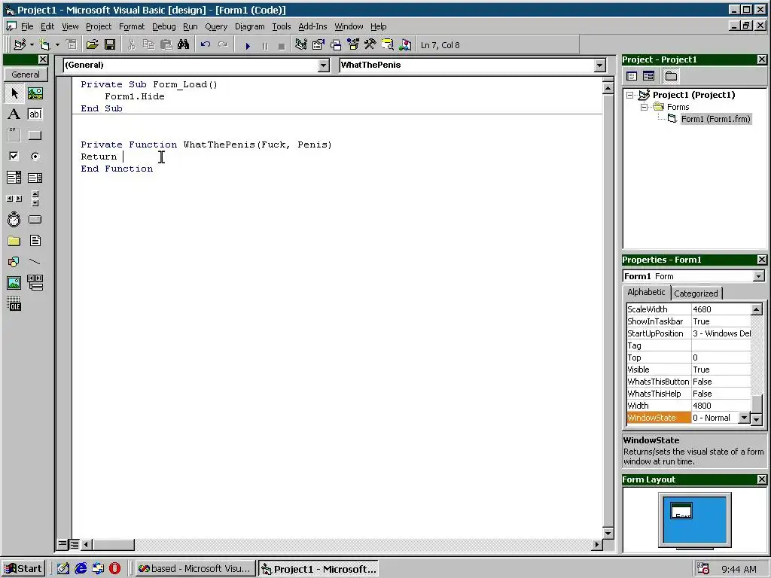Switch to the Categorized properties tab
771x578 pixels.
pos(696,294)
